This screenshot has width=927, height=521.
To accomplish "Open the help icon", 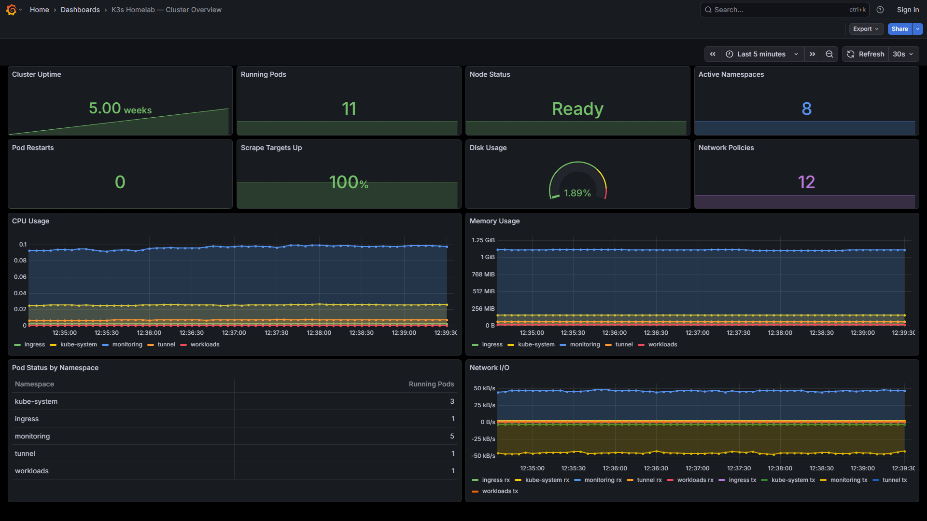I will click(x=880, y=9).
